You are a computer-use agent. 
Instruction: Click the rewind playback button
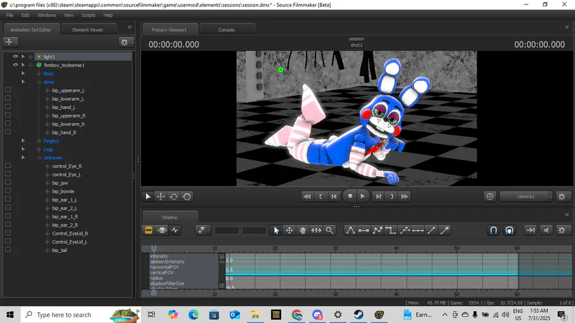(307, 197)
